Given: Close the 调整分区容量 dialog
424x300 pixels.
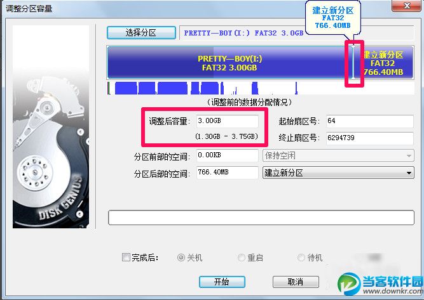Looking at the screenshot, I should tap(407, 6).
